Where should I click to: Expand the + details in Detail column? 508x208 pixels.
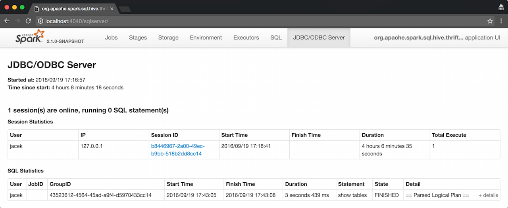(x=488, y=195)
